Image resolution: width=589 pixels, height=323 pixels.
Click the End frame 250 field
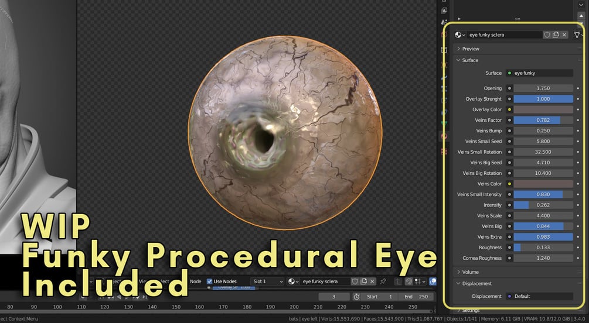coord(416,296)
